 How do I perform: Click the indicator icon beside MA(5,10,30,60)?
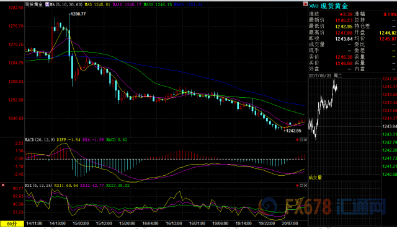(47, 4)
